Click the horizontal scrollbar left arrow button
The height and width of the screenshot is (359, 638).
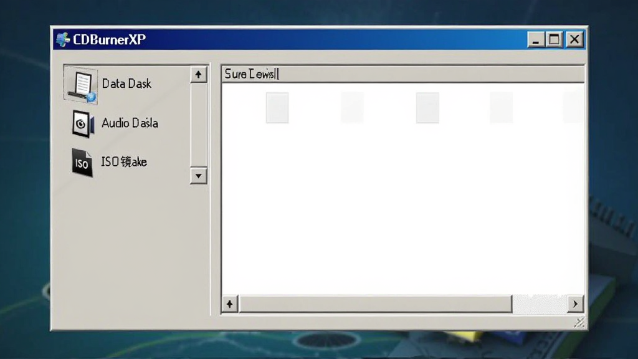[x=230, y=304]
